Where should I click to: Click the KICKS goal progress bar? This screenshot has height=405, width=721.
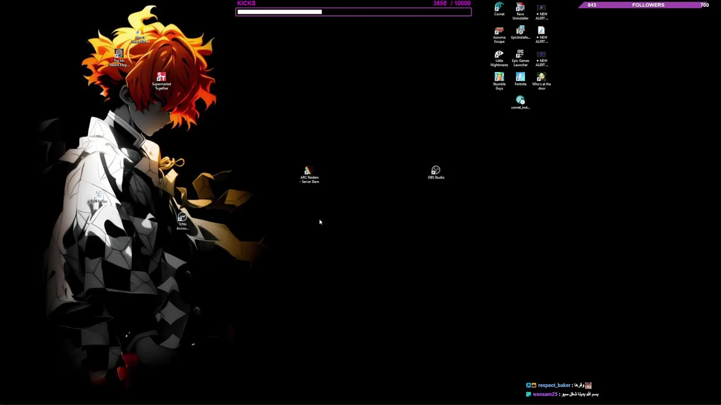pyautogui.click(x=354, y=12)
